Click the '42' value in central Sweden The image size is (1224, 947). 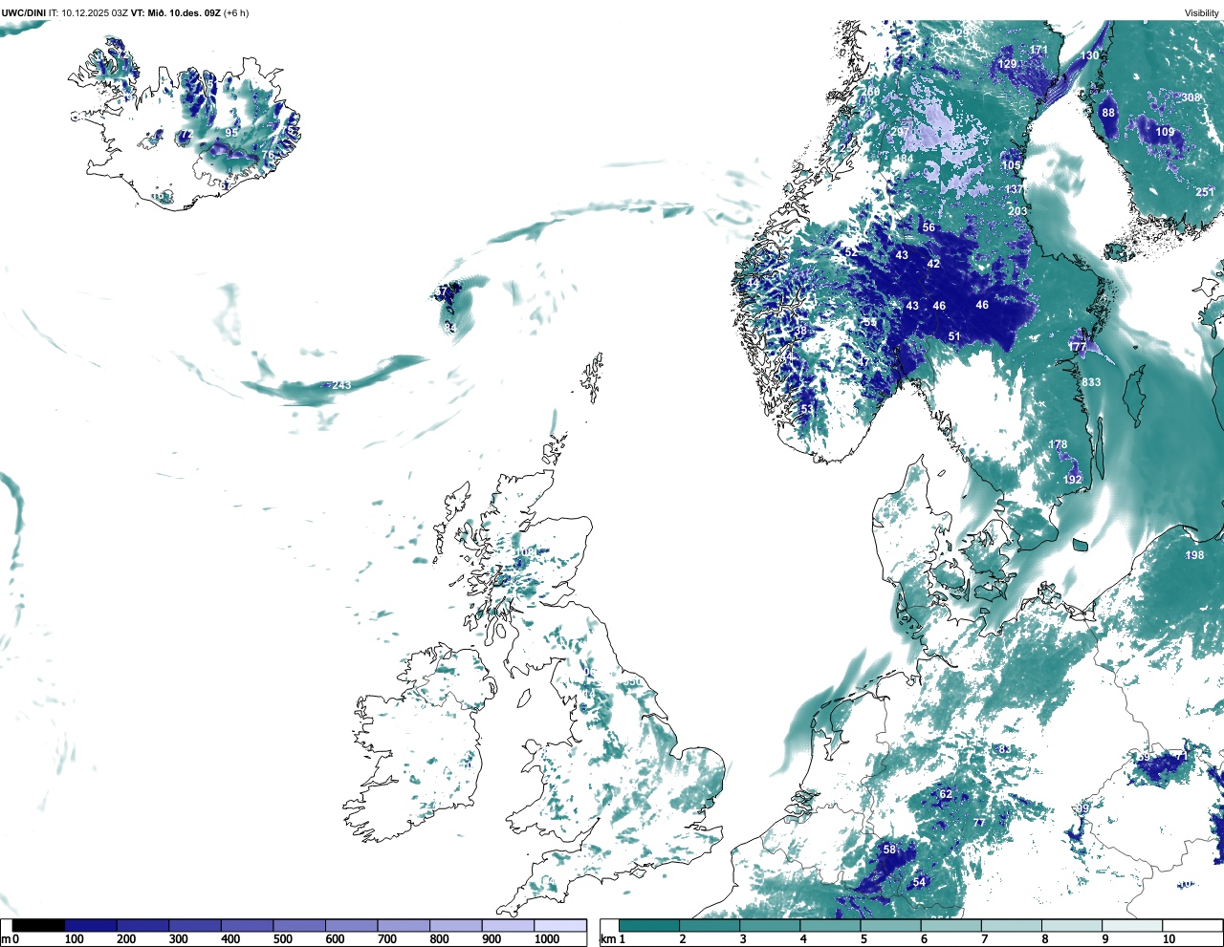click(933, 264)
